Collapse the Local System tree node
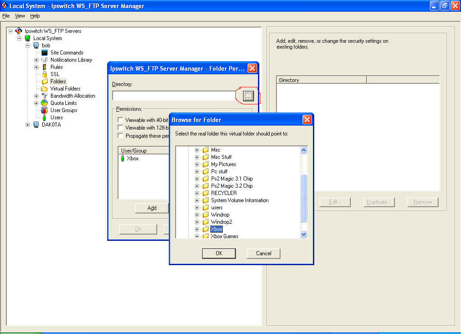The image size is (461, 334). pyautogui.click(x=19, y=38)
